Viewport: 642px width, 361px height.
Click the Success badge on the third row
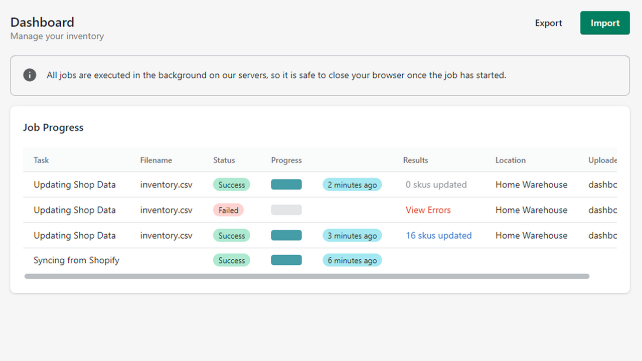point(231,235)
